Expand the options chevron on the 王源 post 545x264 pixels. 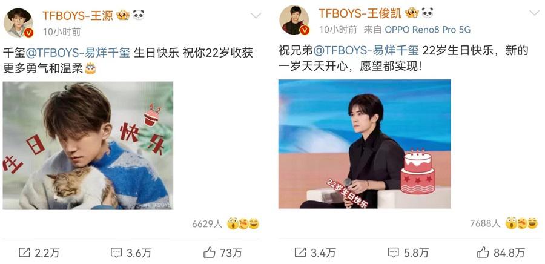coord(256,15)
